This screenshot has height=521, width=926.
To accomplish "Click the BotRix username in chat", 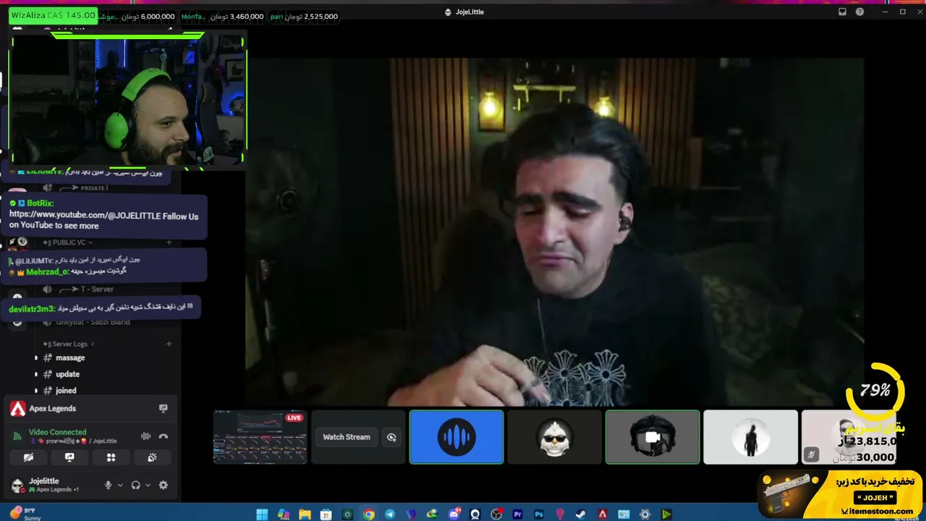I will (40, 203).
